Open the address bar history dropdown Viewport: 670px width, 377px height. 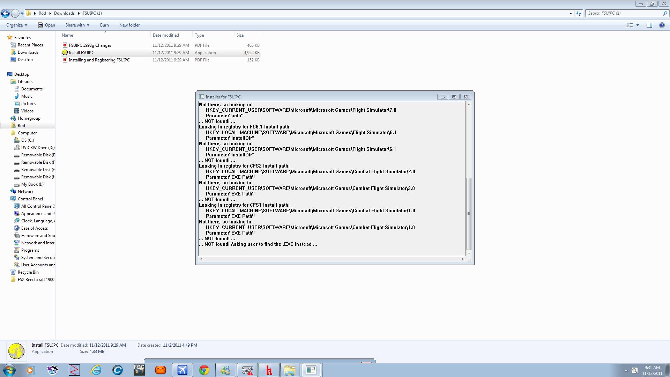pos(571,13)
